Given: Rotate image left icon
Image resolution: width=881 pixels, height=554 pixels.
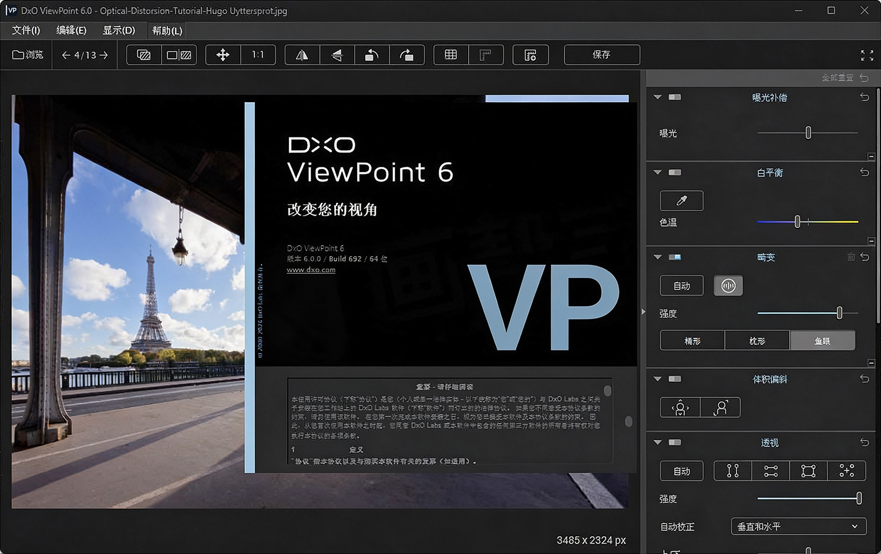Looking at the screenshot, I should pos(371,55).
